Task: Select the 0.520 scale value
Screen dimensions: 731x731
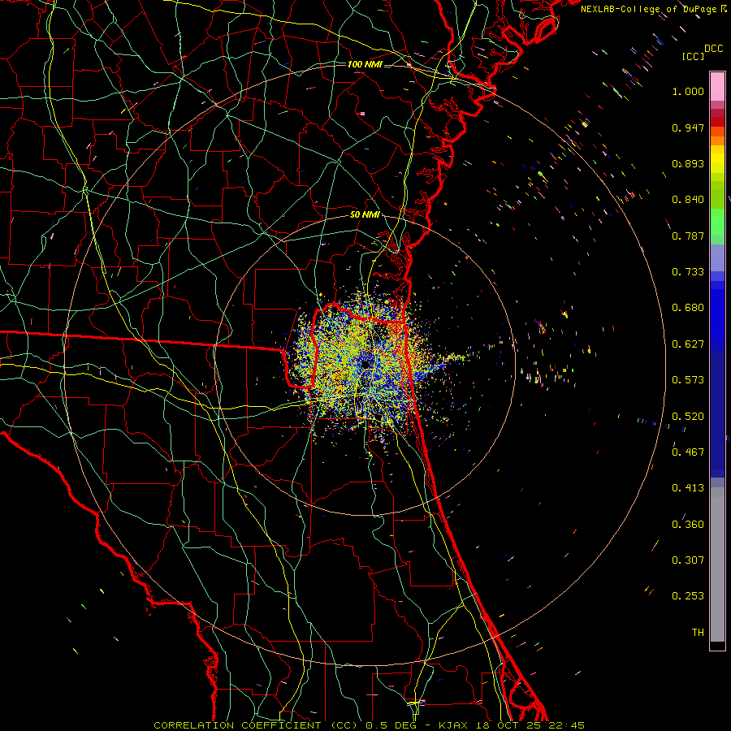Action: 688,417
